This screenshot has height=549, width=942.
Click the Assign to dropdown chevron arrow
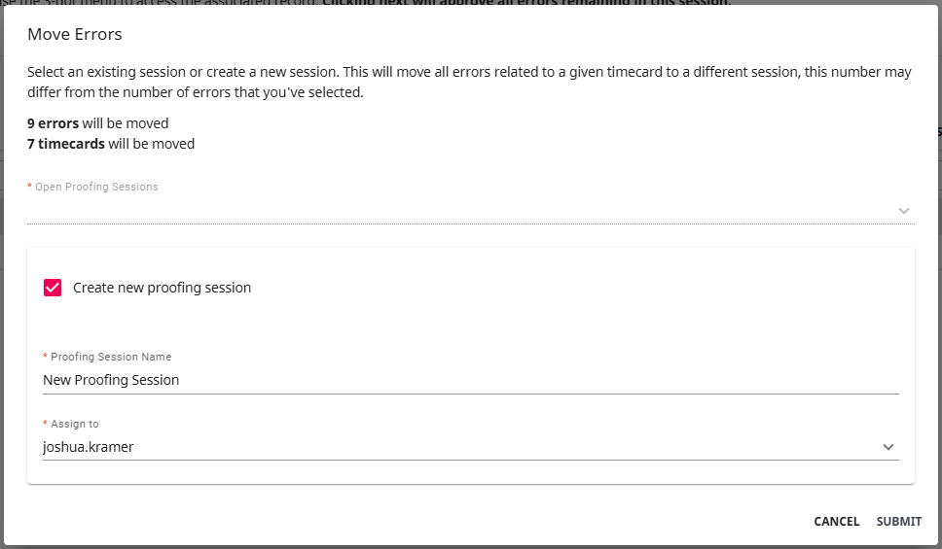(888, 447)
